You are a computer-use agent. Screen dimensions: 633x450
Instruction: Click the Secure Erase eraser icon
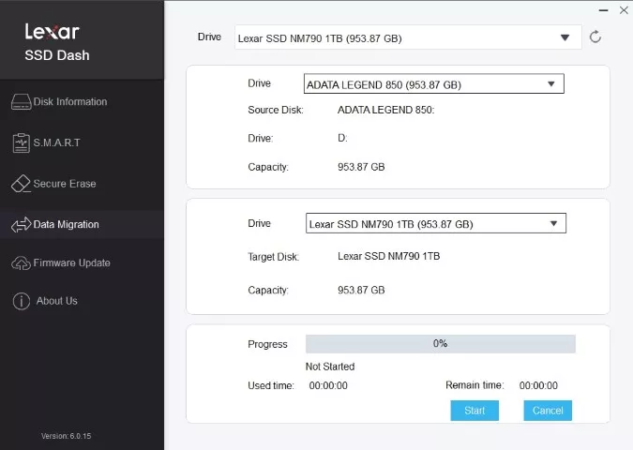coord(21,184)
